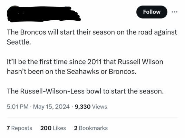Select the divider line above engagement counts
The image size is (185, 138).
[x=92, y=118]
